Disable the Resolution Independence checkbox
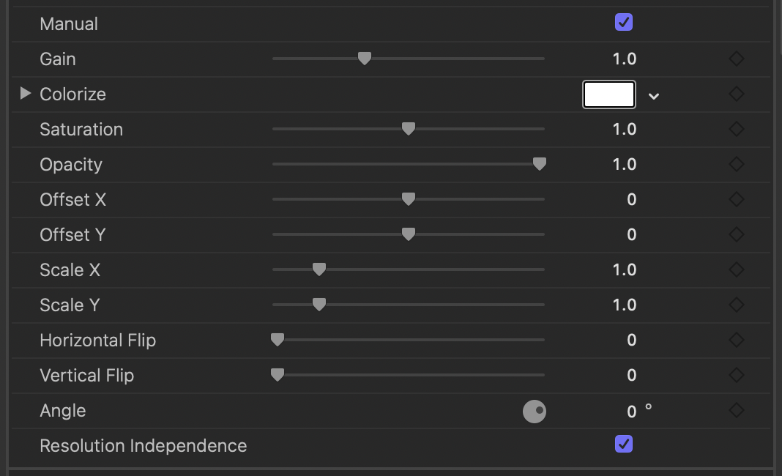 [623, 444]
